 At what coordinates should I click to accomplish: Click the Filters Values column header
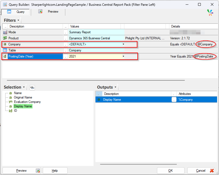(x=94, y=26)
